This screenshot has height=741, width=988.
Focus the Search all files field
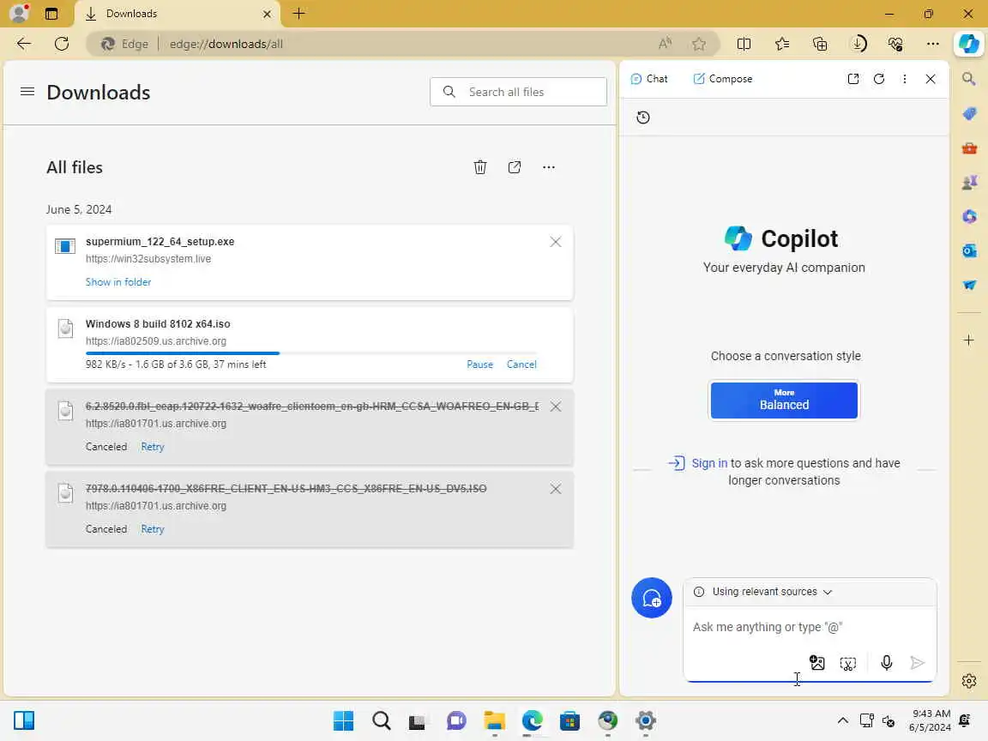[518, 92]
